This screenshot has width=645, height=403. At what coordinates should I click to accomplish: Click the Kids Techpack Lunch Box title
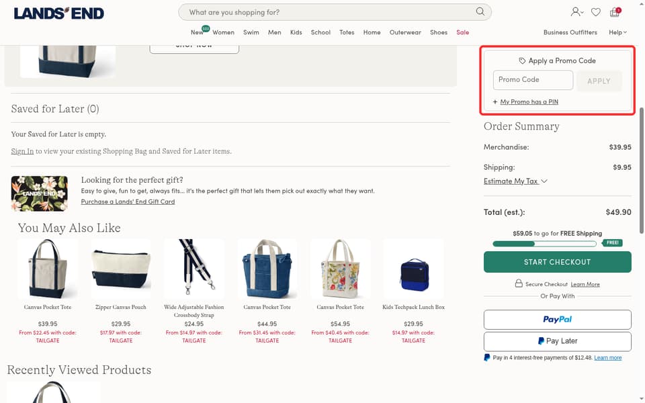coord(413,307)
